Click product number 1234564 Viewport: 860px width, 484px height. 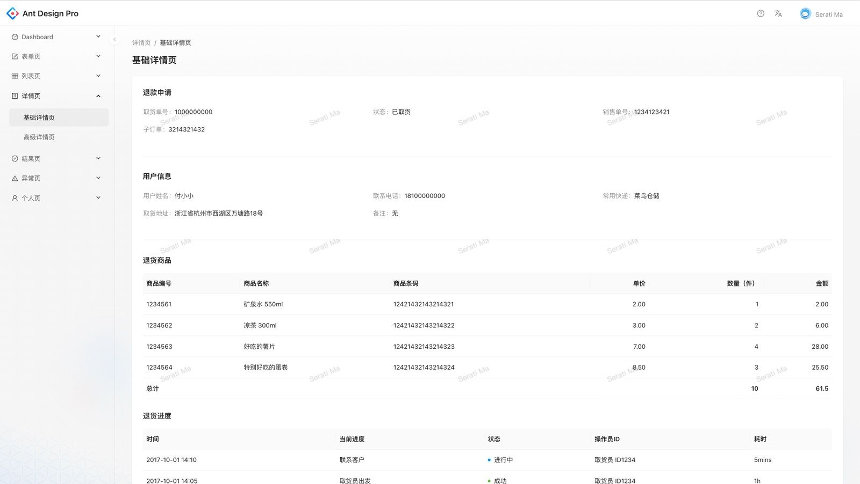tap(159, 368)
